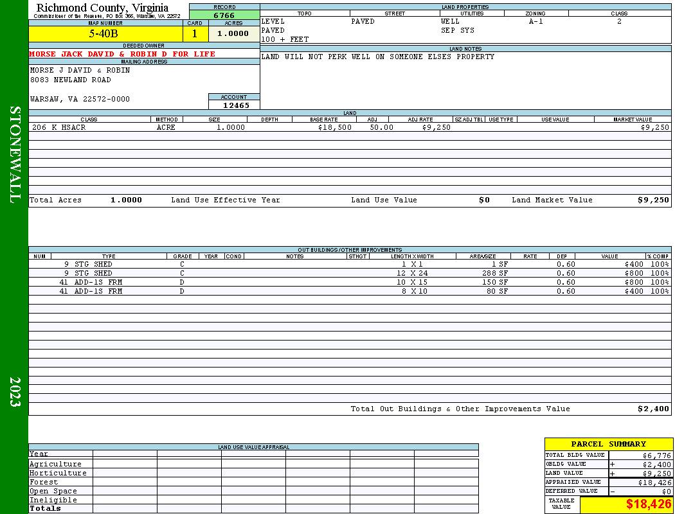The height and width of the screenshot is (514, 675).
Task: Click LEVEL under the TOPO column
Action: 273,21
